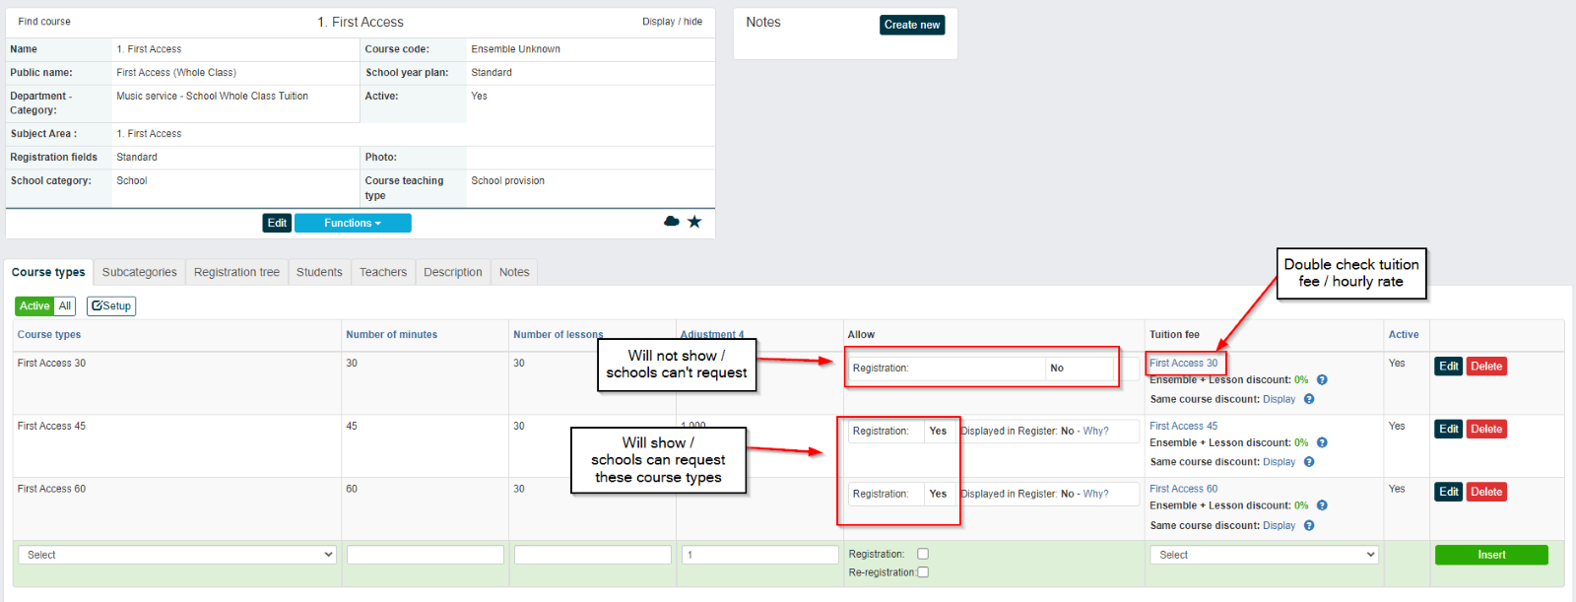Open the Setup button with edit icon
This screenshot has height=602, width=1576.
pyautogui.click(x=111, y=306)
